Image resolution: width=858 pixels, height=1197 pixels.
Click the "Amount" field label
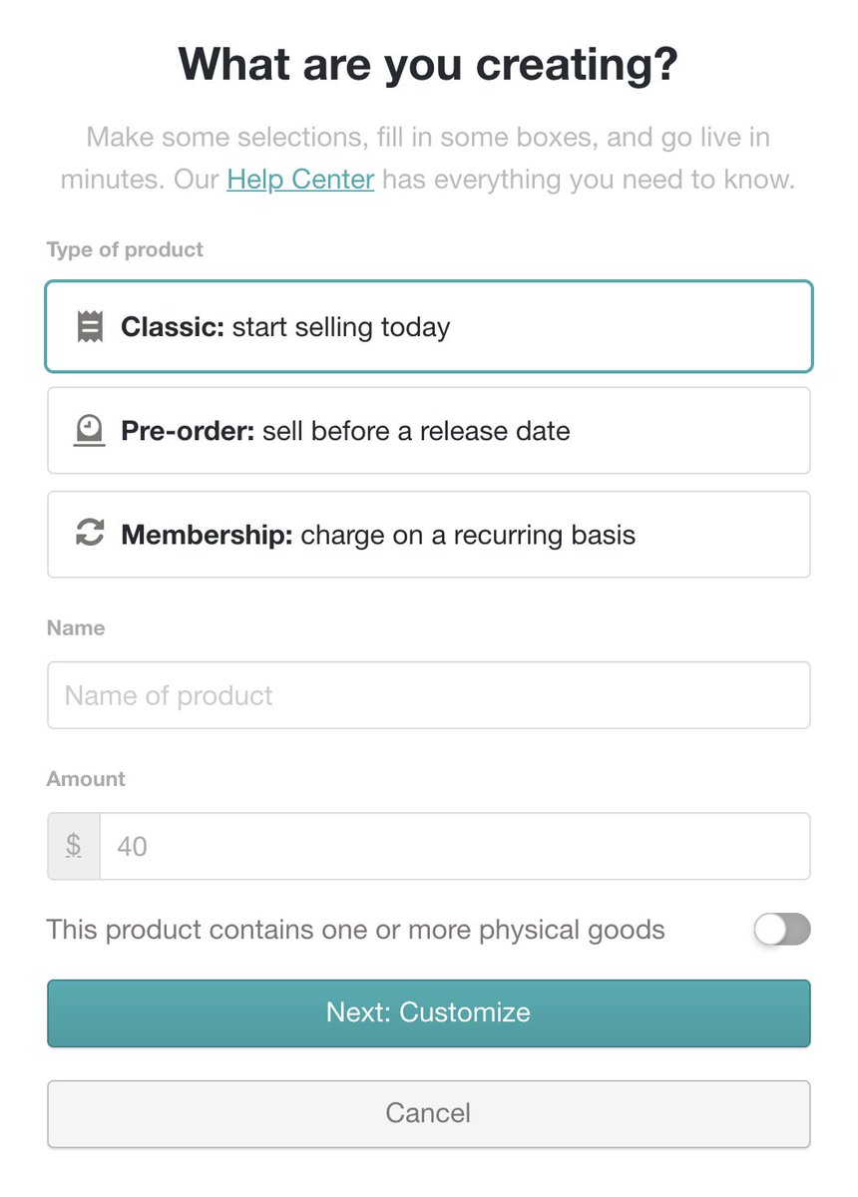(x=87, y=778)
